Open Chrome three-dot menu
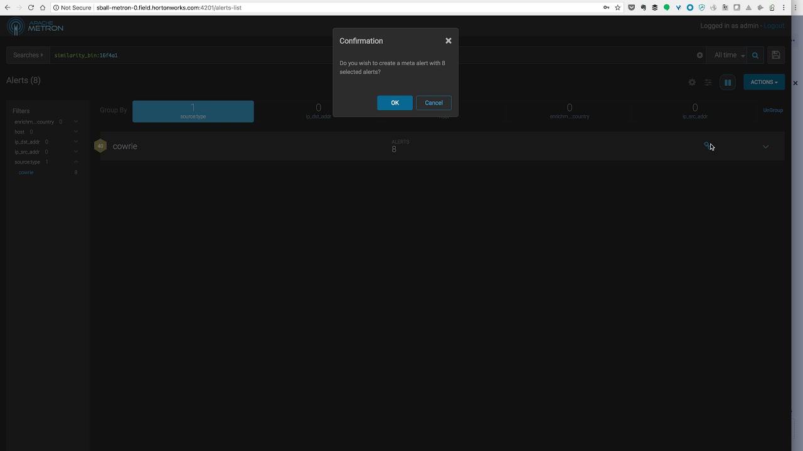The height and width of the screenshot is (451, 803). (x=784, y=8)
